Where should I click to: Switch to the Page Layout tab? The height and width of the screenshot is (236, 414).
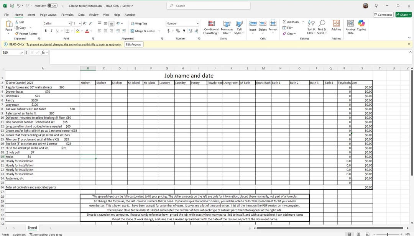click(48, 15)
